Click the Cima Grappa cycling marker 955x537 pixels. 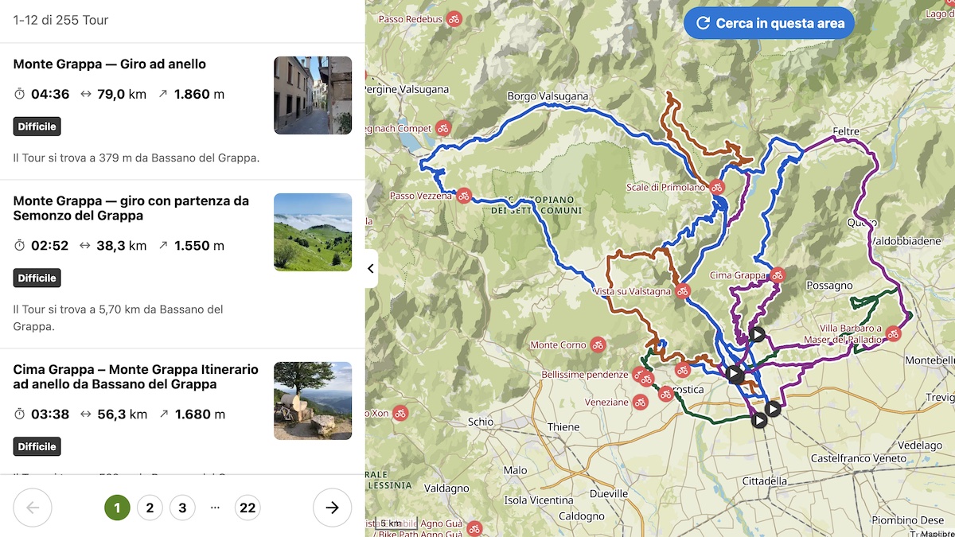click(x=778, y=275)
